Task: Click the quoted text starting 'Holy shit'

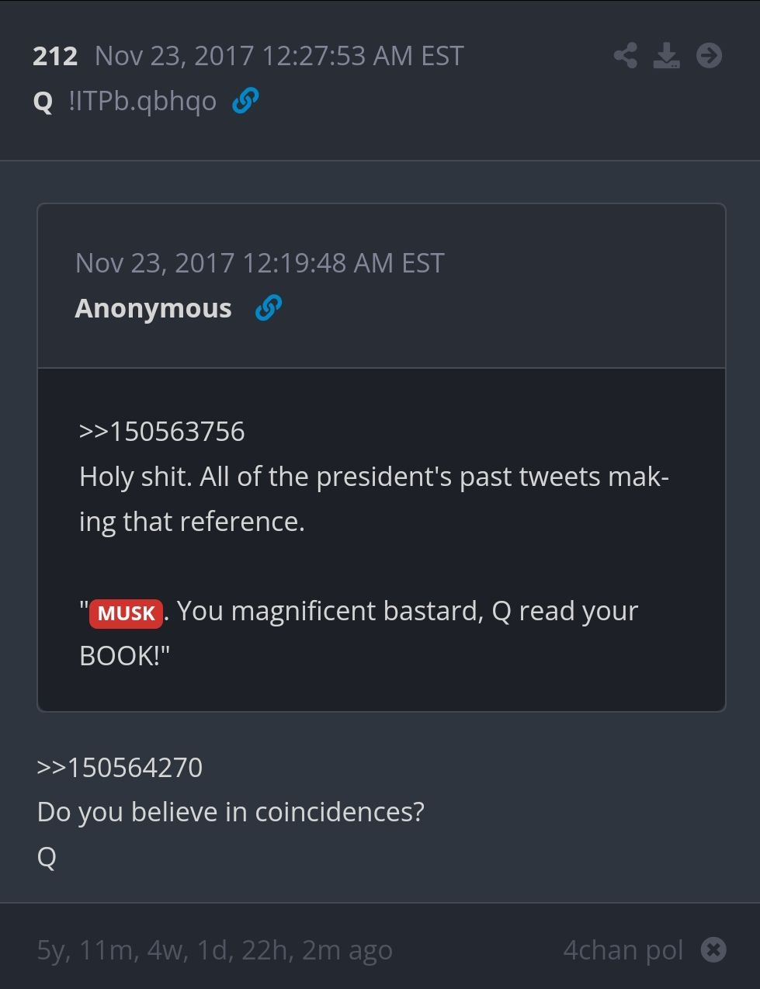Action: (373, 498)
